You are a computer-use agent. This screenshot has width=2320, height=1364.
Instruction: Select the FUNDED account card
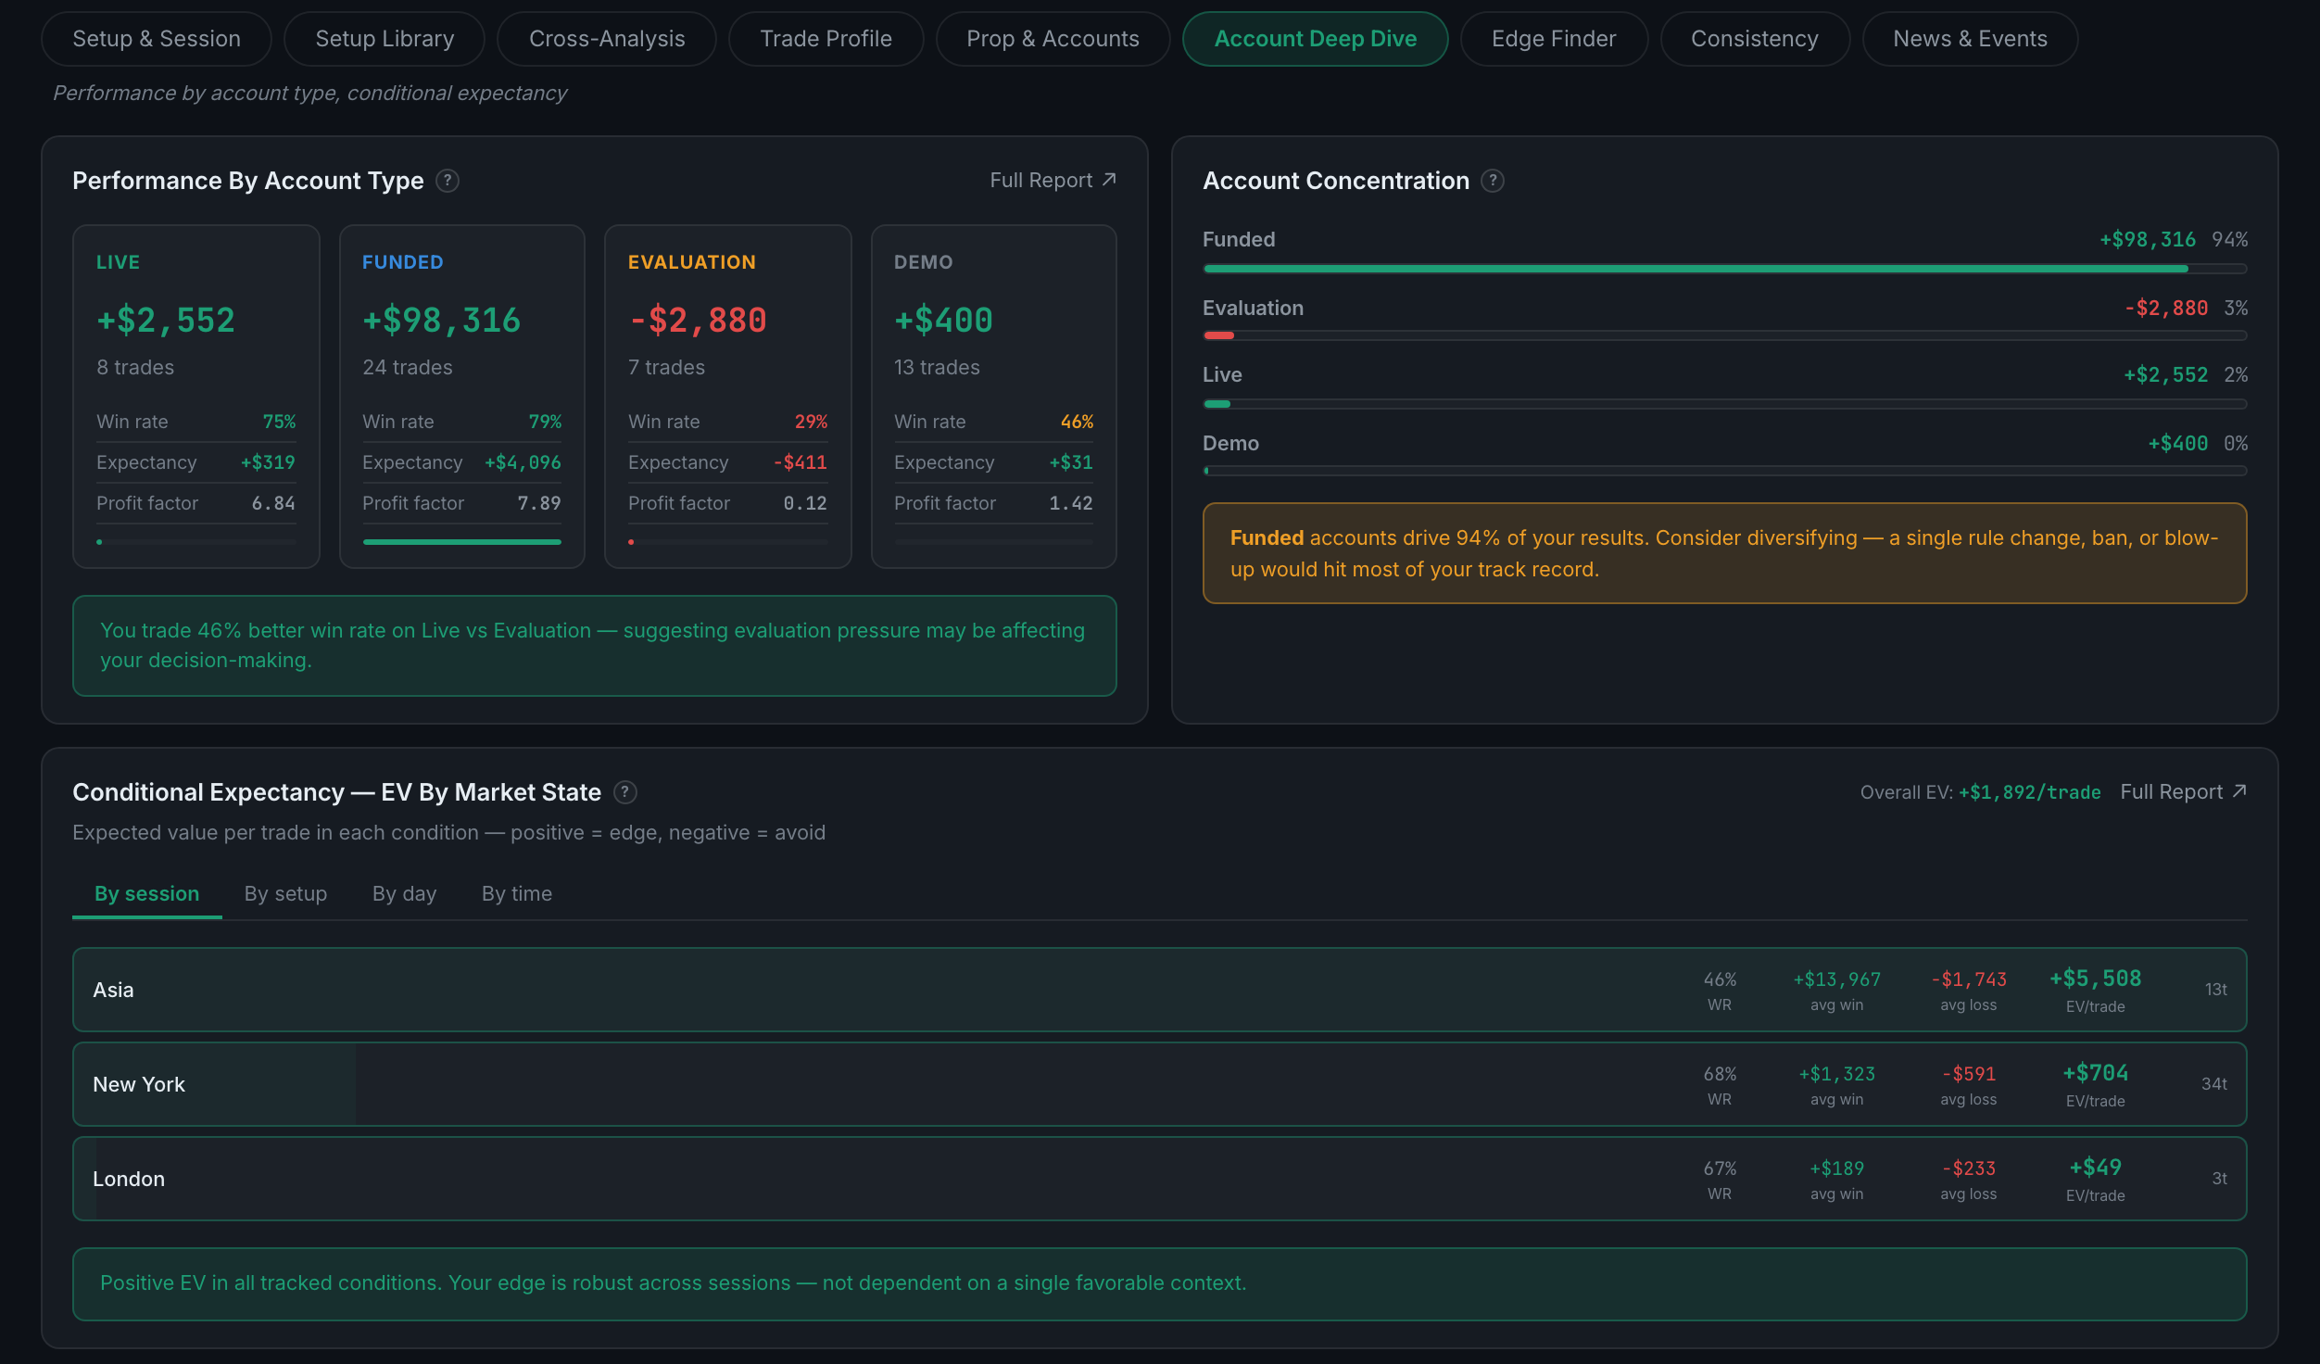[x=462, y=397]
